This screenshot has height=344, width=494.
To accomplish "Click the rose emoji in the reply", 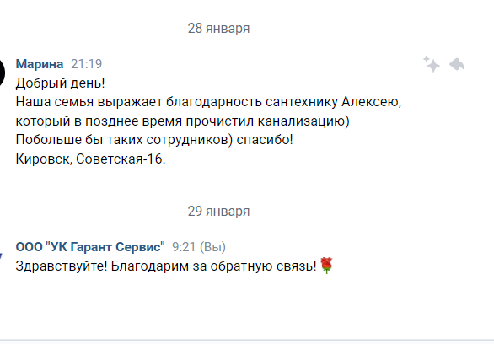I will click(x=326, y=266).
